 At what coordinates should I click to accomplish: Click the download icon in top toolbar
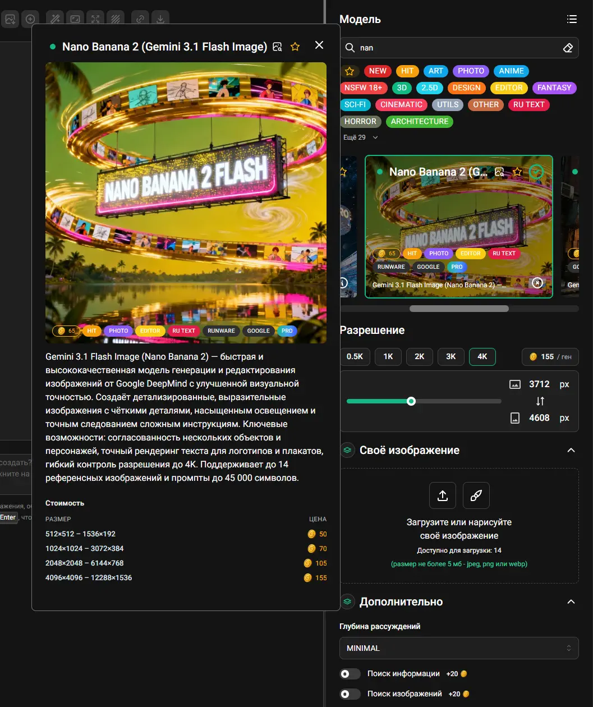(x=160, y=19)
